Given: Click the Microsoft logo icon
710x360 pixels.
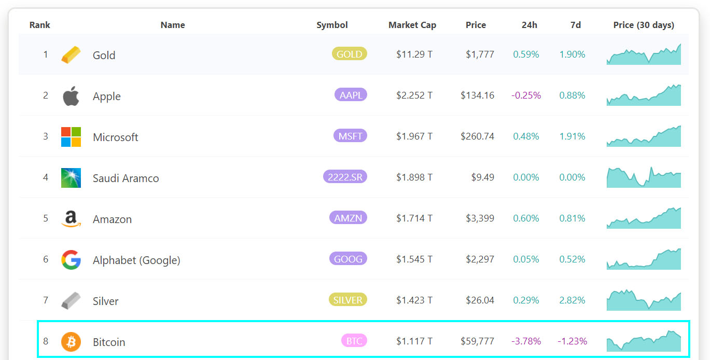Looking at the screenshot, I should 71,137.
